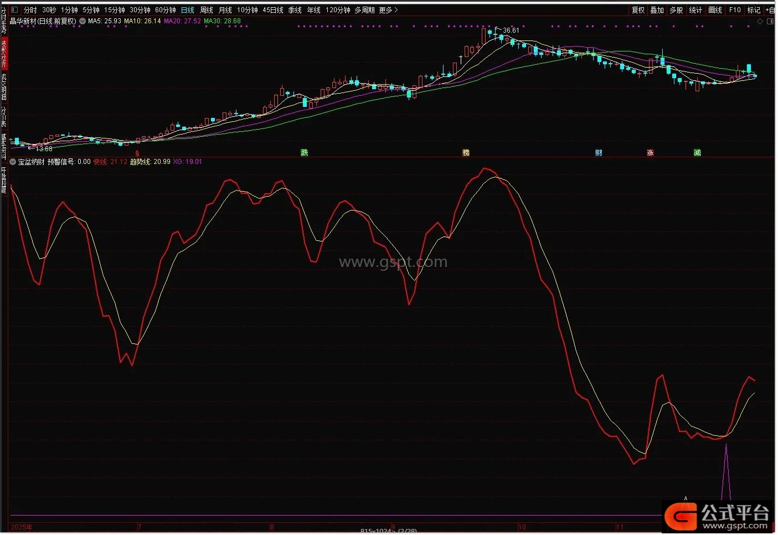
Task: Click the magenta XG signal spike
Action: pyautogui.click(x=725, y=471)
